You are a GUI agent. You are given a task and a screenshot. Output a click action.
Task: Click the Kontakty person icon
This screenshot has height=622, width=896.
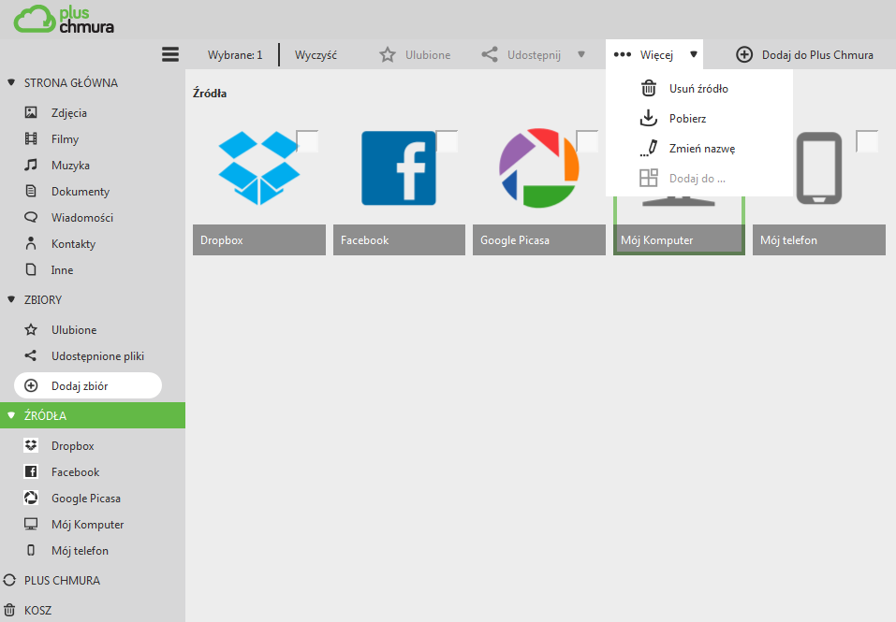[31, 243]
